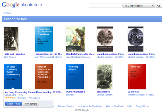Click the Go search button

point(159,6)
